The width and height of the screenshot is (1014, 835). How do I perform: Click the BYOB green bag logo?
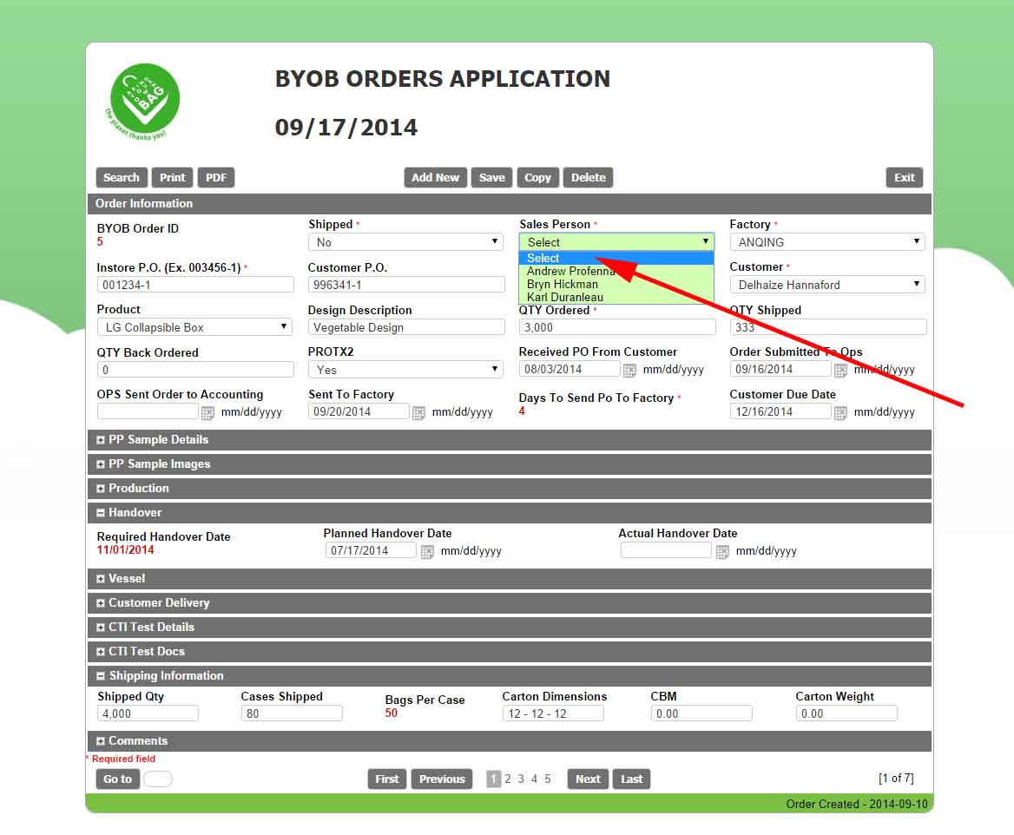click(144, 101)
